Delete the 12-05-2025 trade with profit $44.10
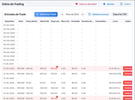Viewport: 135px width, 100px height. (128, 74)
